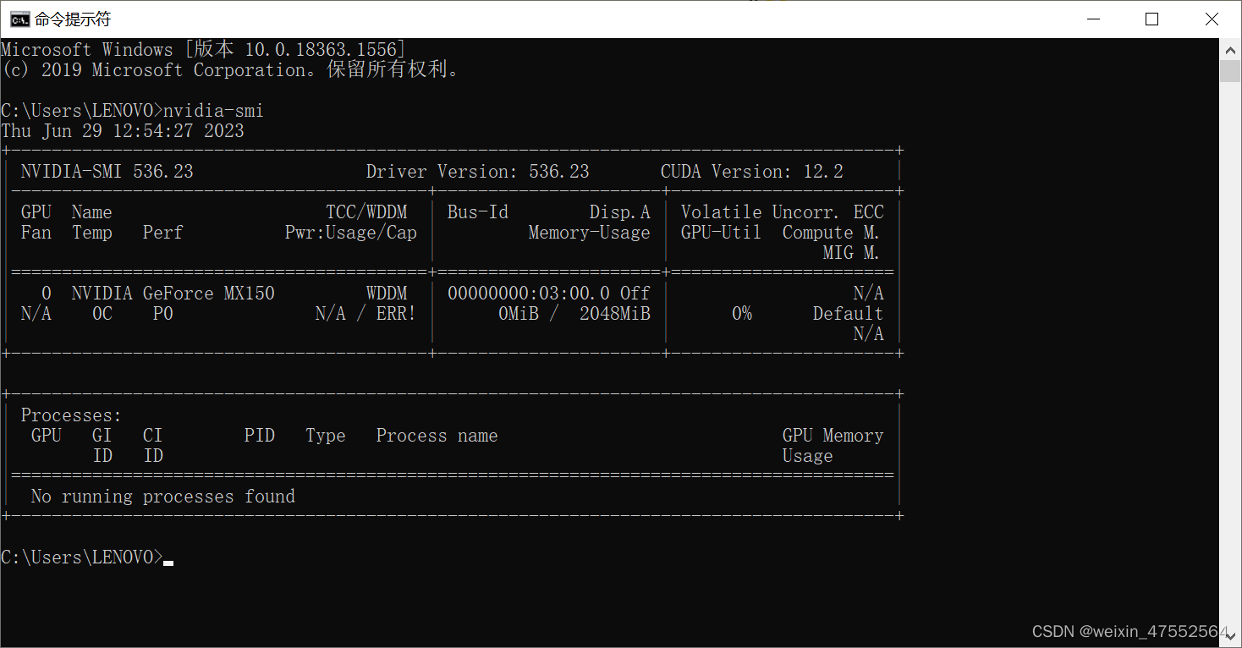Click 'NVIDIA GeForce MX150' GPU name
1242x648 pixels.
tap(173, 294)
